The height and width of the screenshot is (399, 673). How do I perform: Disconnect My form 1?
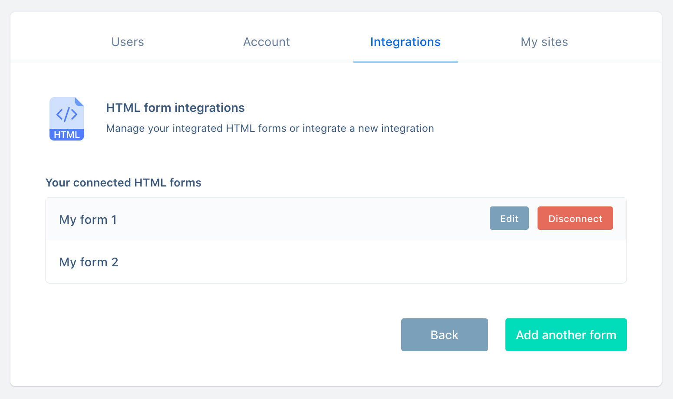pyautogui.click(x=575, y=218)
